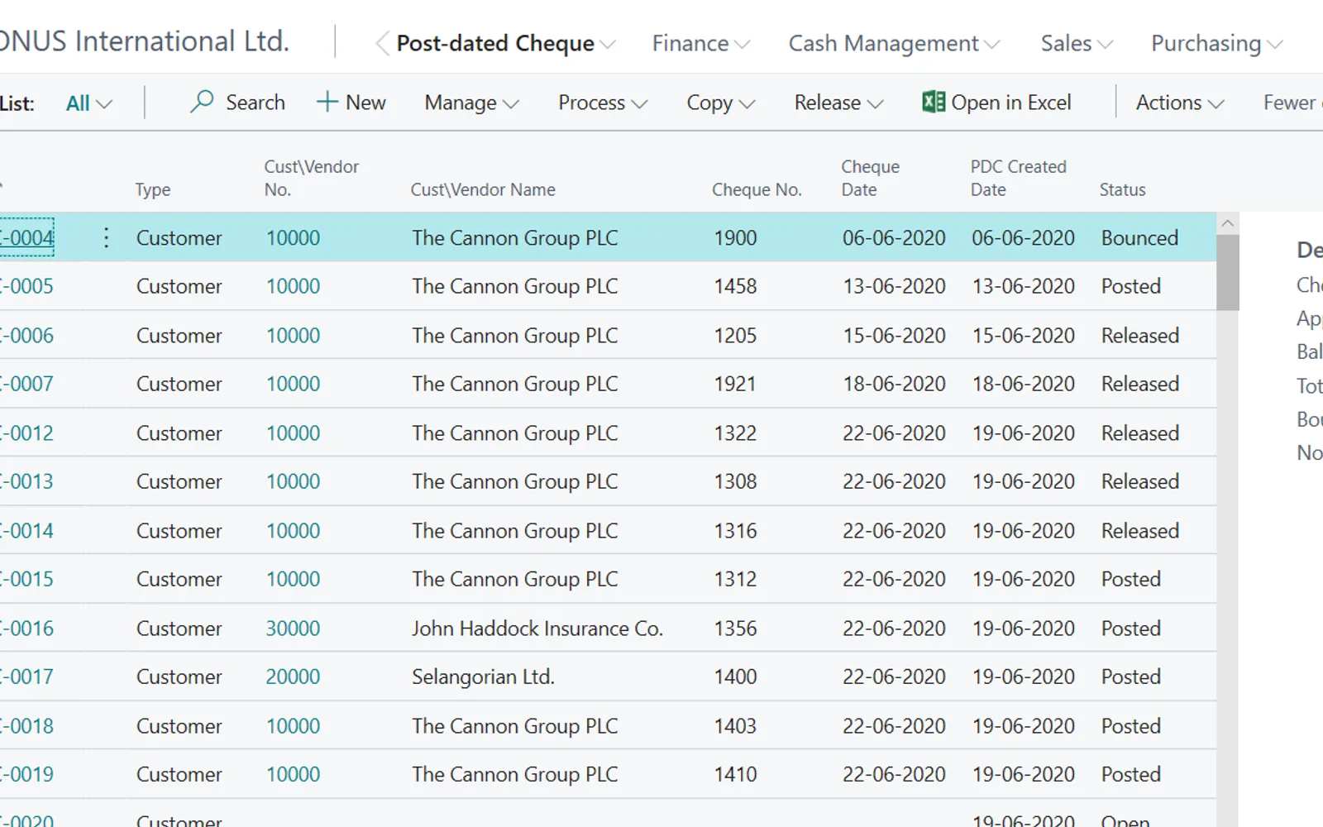The height and width of the screenshot is (827, 1323).
Task: Click cheque number 1921 cell
Action: [x=735, y=384]
